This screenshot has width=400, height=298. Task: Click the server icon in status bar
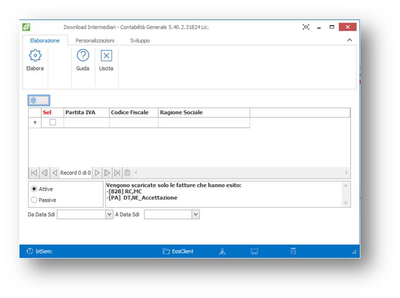[x=293, y=251]
